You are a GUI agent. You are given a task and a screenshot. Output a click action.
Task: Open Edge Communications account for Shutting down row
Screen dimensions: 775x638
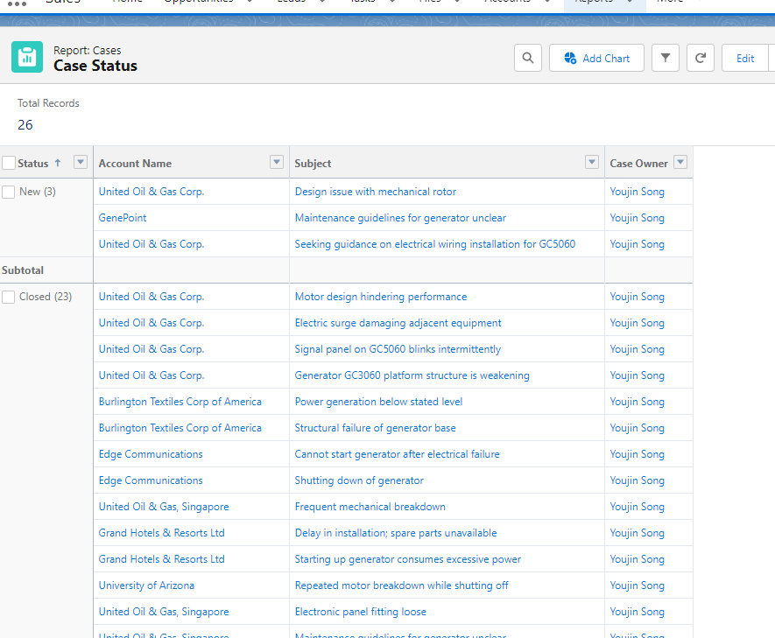click(151, 480)
